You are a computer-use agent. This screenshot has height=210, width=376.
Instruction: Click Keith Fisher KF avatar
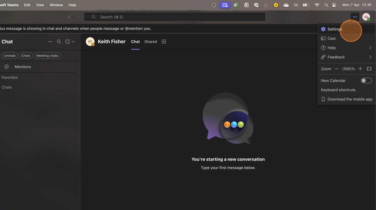(90, 42)
